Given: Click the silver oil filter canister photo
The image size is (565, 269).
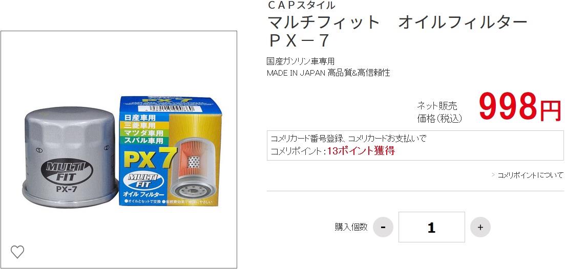Looking at the screenshot, I should coord(70,156).
